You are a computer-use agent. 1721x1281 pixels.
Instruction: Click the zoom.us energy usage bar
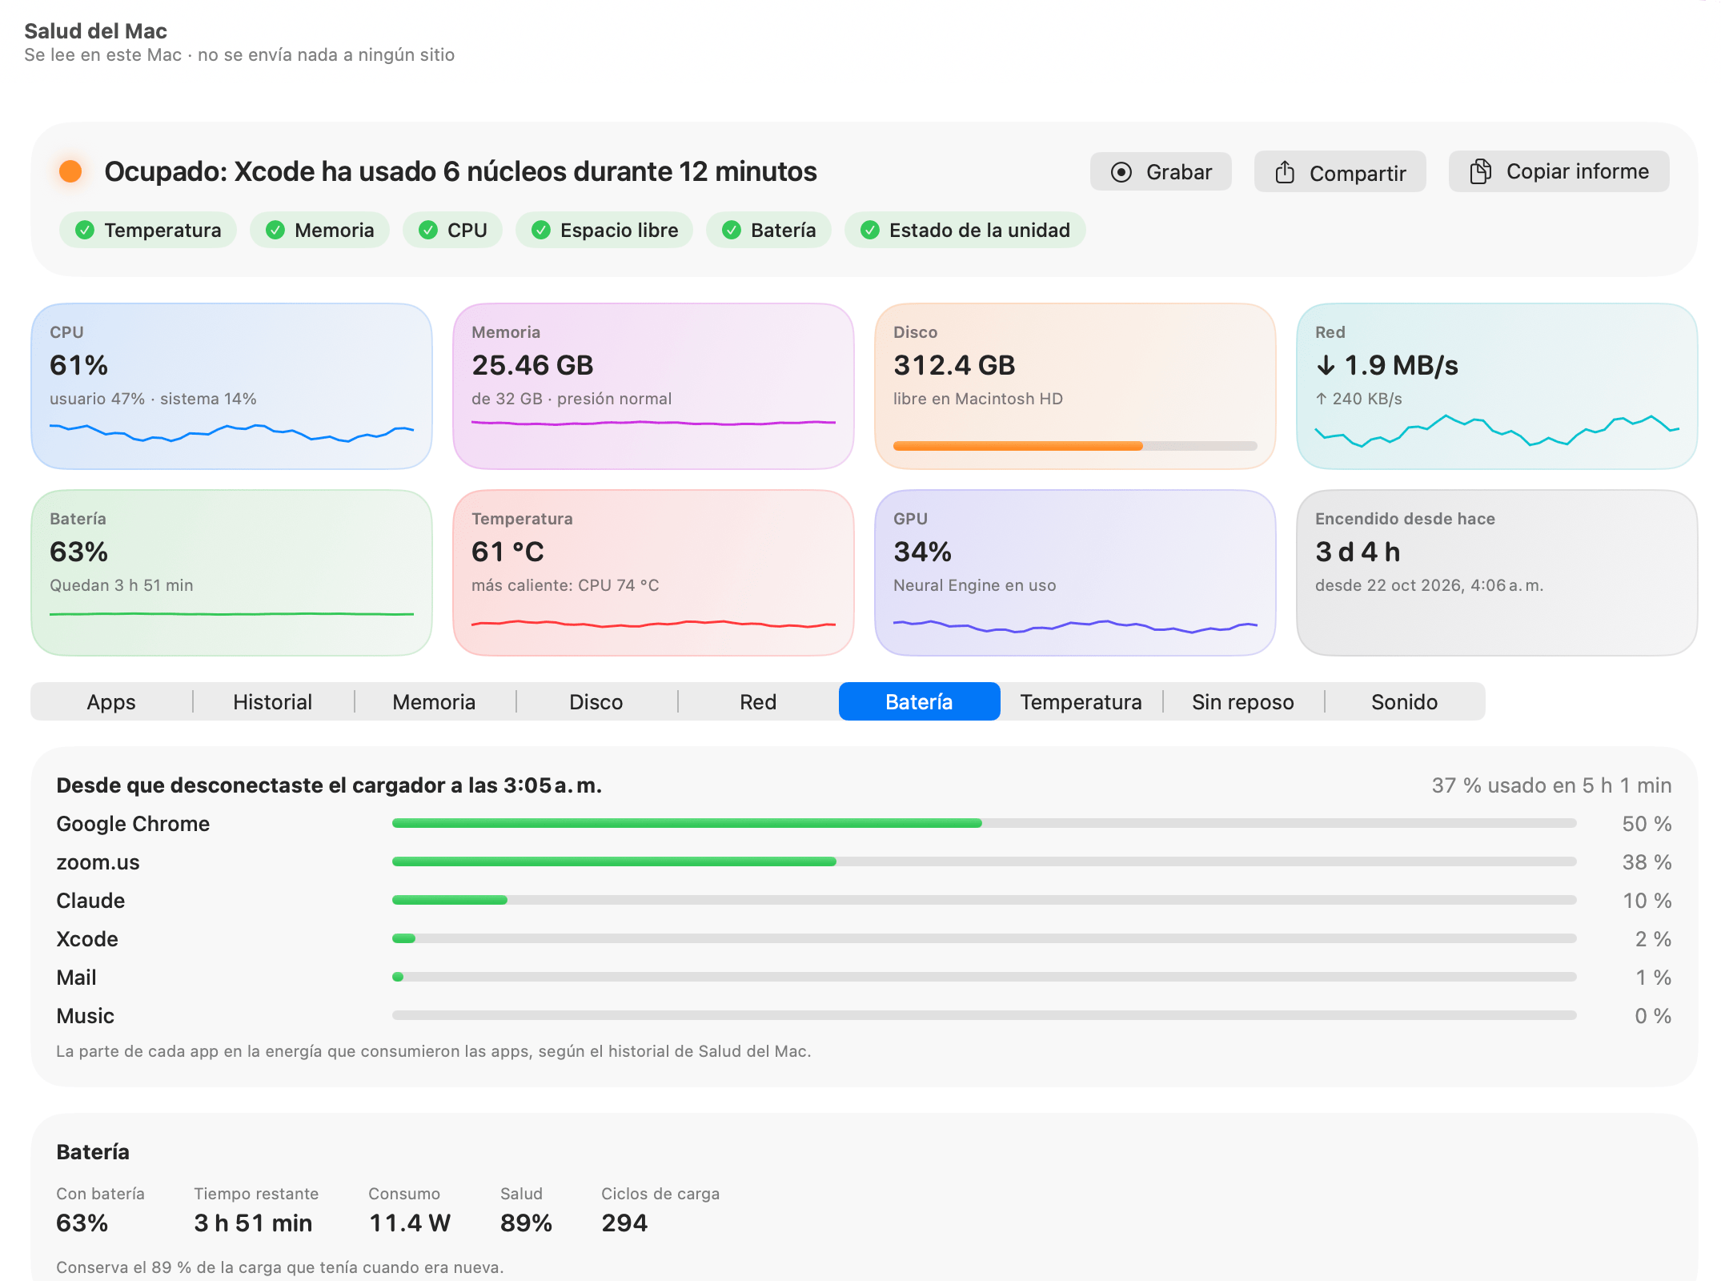pyautogui.click(x=985, y=861)
